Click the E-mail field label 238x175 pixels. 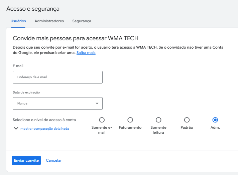[18, 66]
